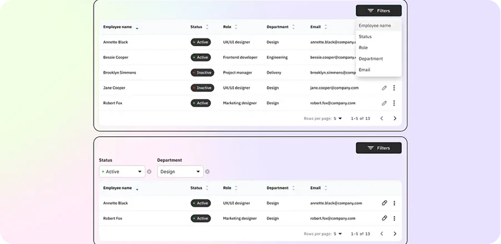The width and height of the screenshot is (501, 244).
Task: Click the Filters button above the filter menu
Action: (x=379, y=11)
